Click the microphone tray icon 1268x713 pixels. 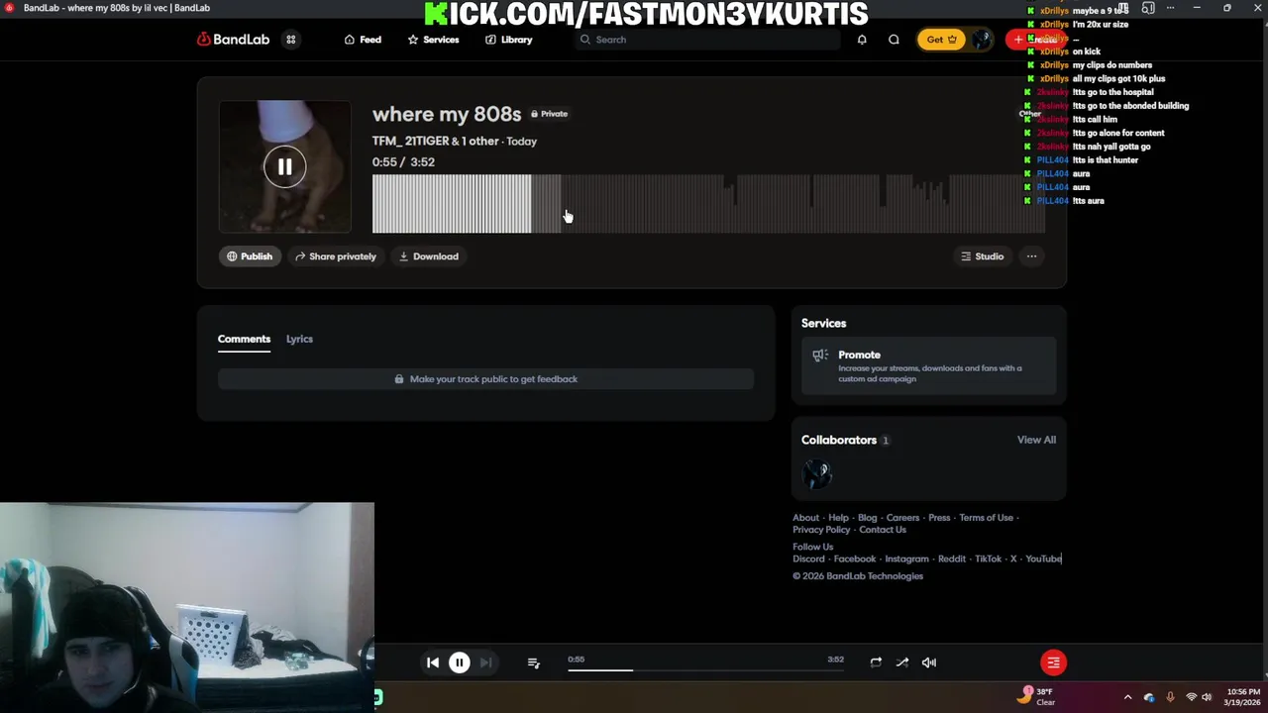point(1170,697)
